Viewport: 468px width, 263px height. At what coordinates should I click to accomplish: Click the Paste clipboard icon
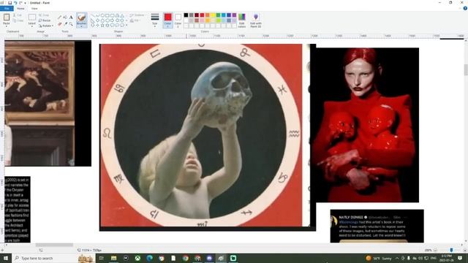7,18
